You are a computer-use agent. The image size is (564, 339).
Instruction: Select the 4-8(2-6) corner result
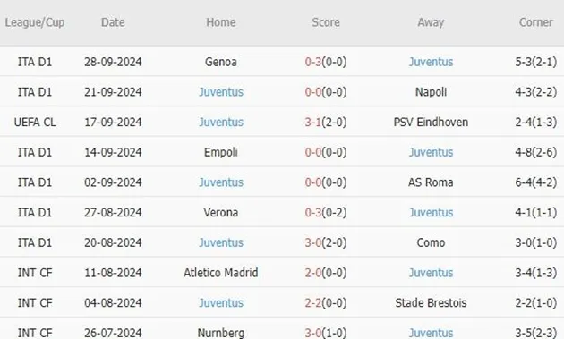pyautogui.click(x=535, y=152)
